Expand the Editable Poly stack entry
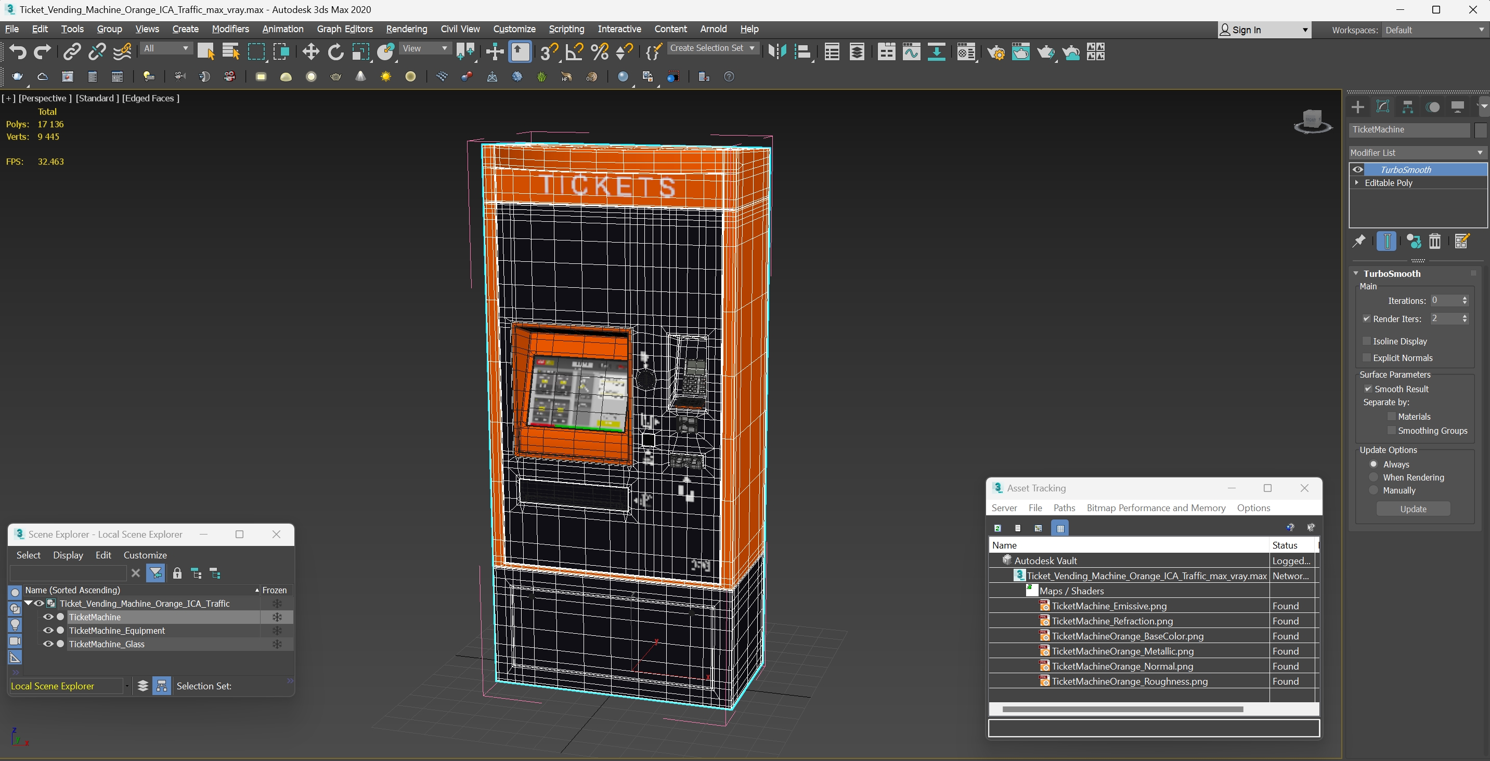The height and width of the screenshot is (761, 1490). (1357, 183)
